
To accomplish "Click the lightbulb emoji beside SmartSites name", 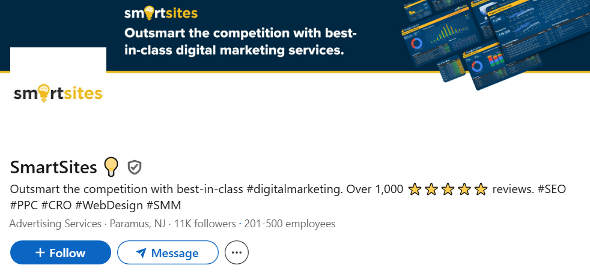I will click(x=111, y=166).
